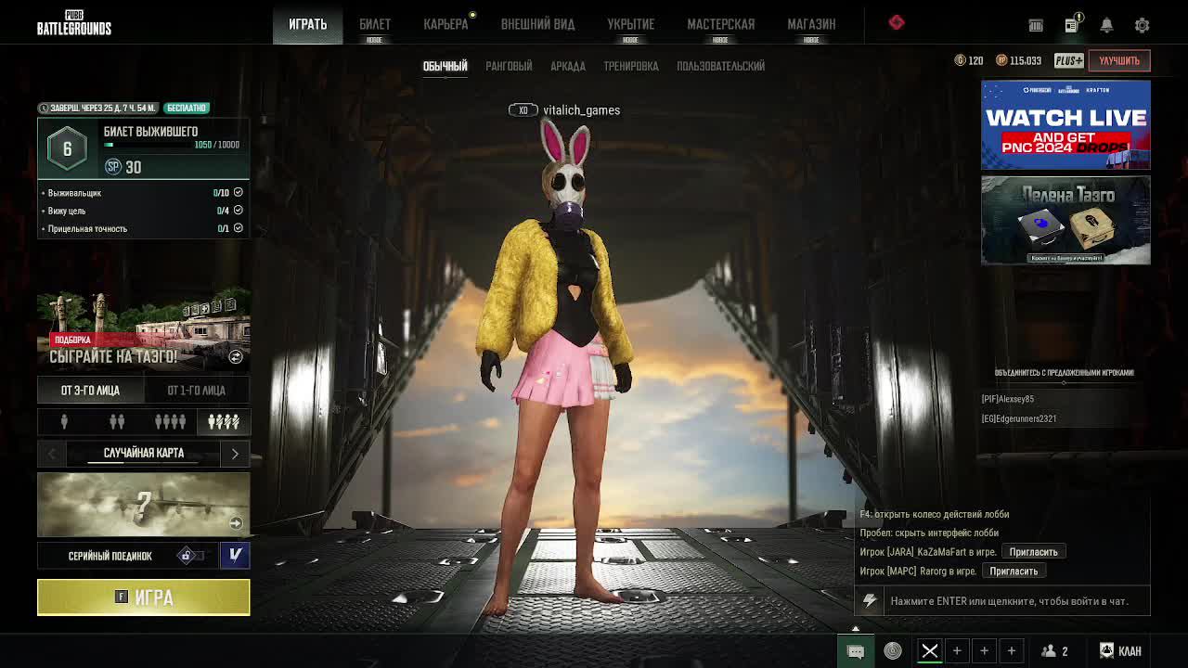Screen dimensions: 1188x668
Task: Select solo single-player mode icon
Action: [x=64, y=422]
